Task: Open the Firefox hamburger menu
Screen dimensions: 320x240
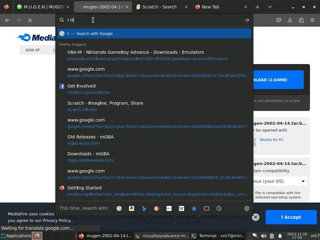Action: point(312,20)
